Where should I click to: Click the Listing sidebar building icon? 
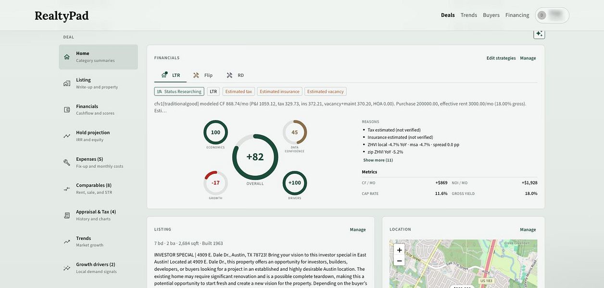(x=67, y=83)
